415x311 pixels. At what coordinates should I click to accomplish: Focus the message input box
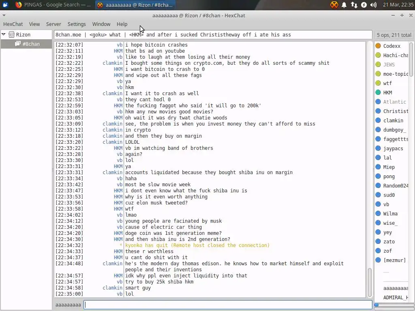228,305
